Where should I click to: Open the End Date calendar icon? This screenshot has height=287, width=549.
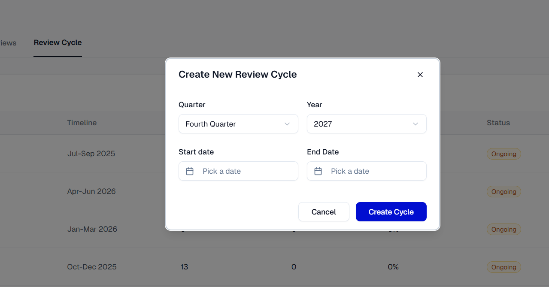tap(318, 171)
